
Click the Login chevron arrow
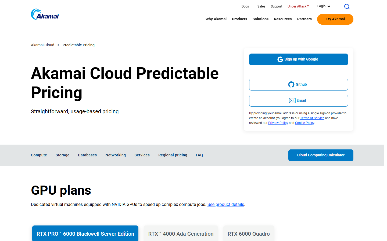(329, 6)
